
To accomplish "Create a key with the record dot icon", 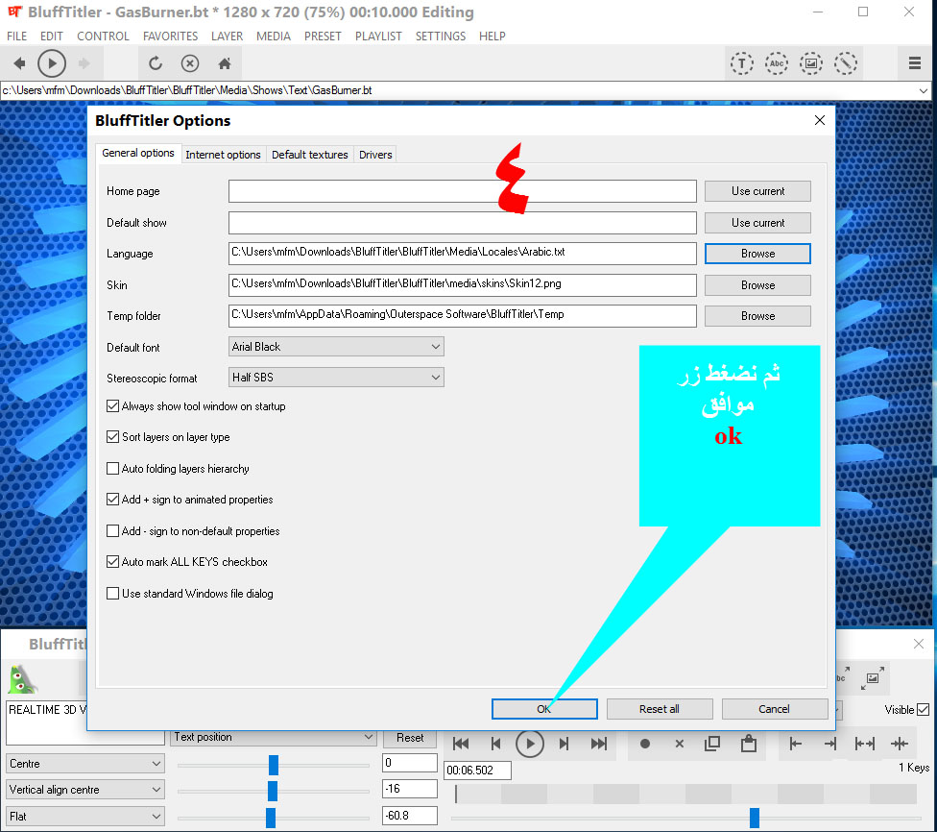I will coord(645,744).
